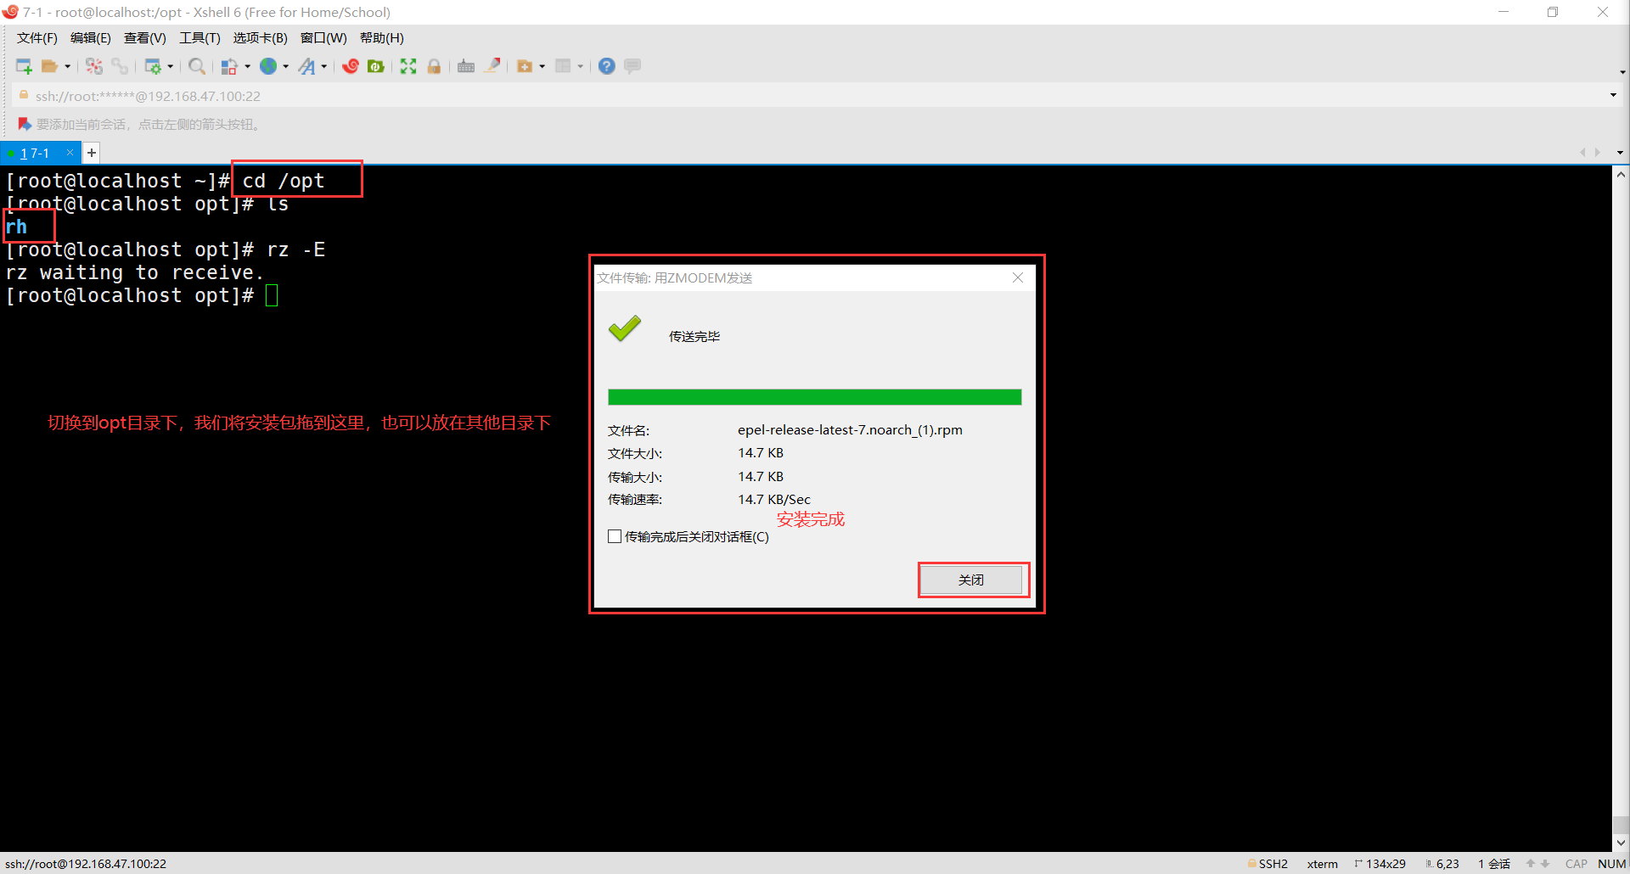Viewport: 1630px width, 874px height.
Task: Click the Font toolbar icon
Action: (x=307, y=66)
